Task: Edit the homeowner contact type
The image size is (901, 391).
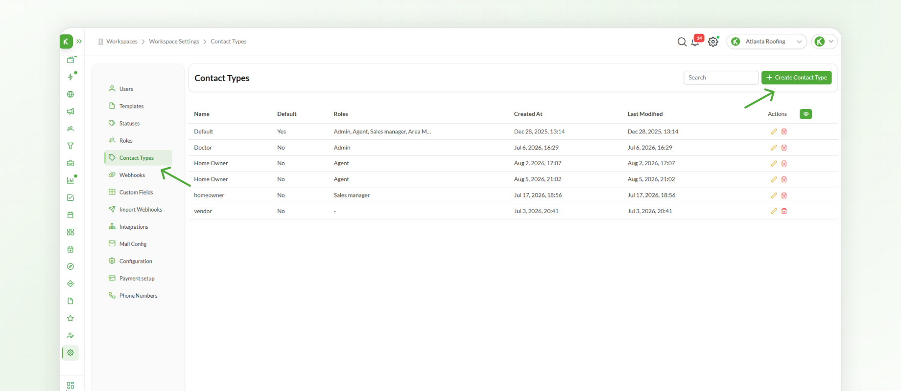Action: pyautogui.click(x=774, y=195)
